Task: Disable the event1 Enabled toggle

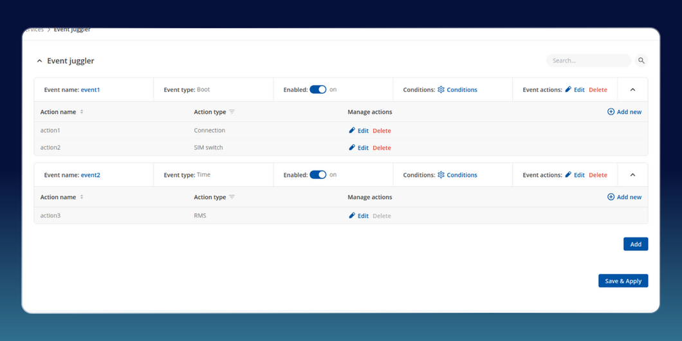Action: click(318, 90)
